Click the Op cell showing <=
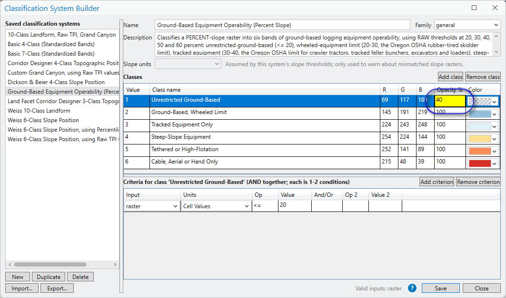 click(x=265, y=205)
